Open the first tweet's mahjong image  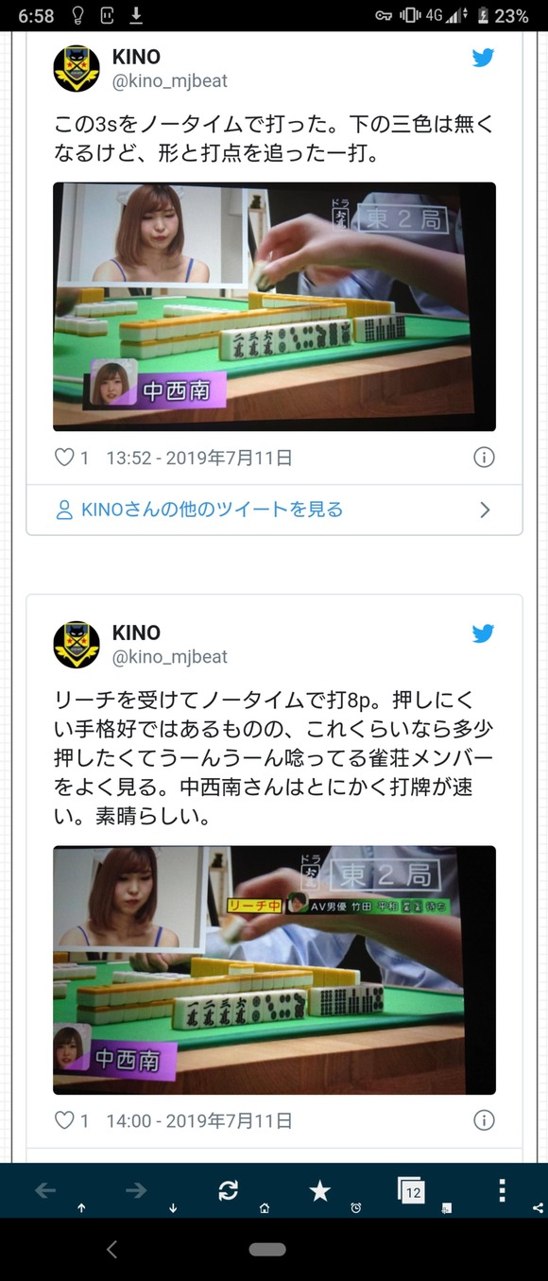point(274,306)
